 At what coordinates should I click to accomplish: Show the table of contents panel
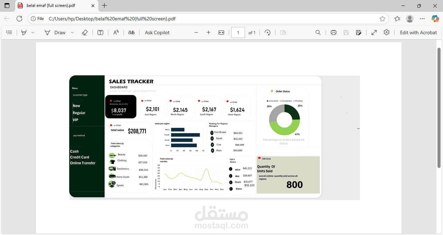point(9,32)
